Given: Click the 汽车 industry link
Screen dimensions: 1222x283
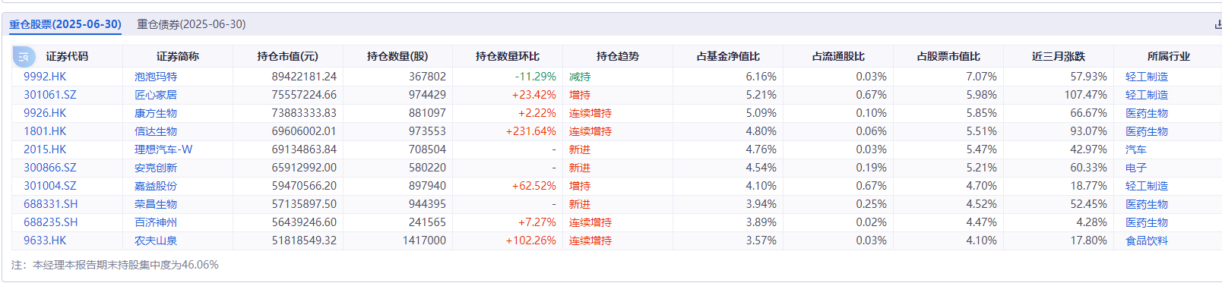Looking at the screenshot, I should click(1136, 149).
